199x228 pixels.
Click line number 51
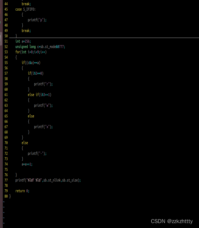6,41
